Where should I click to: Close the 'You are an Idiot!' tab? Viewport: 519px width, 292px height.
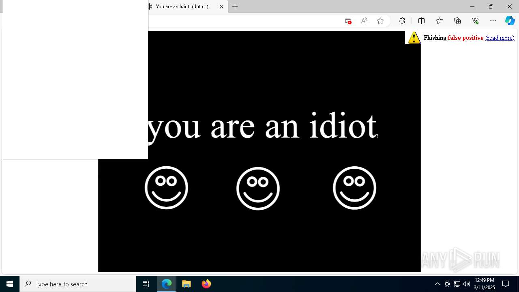pos(221,6)
